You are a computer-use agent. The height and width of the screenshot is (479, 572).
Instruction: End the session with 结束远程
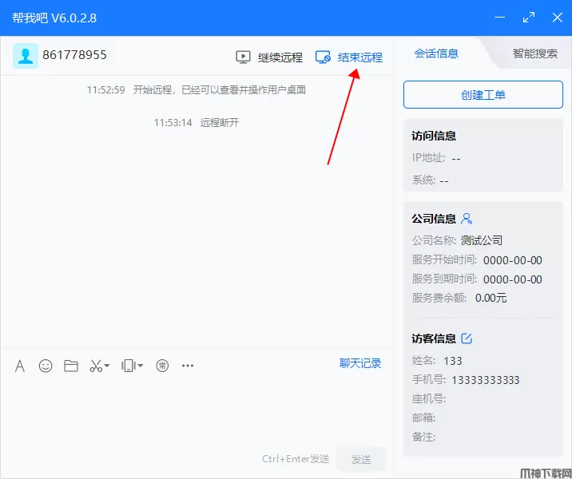click(350, 57)
